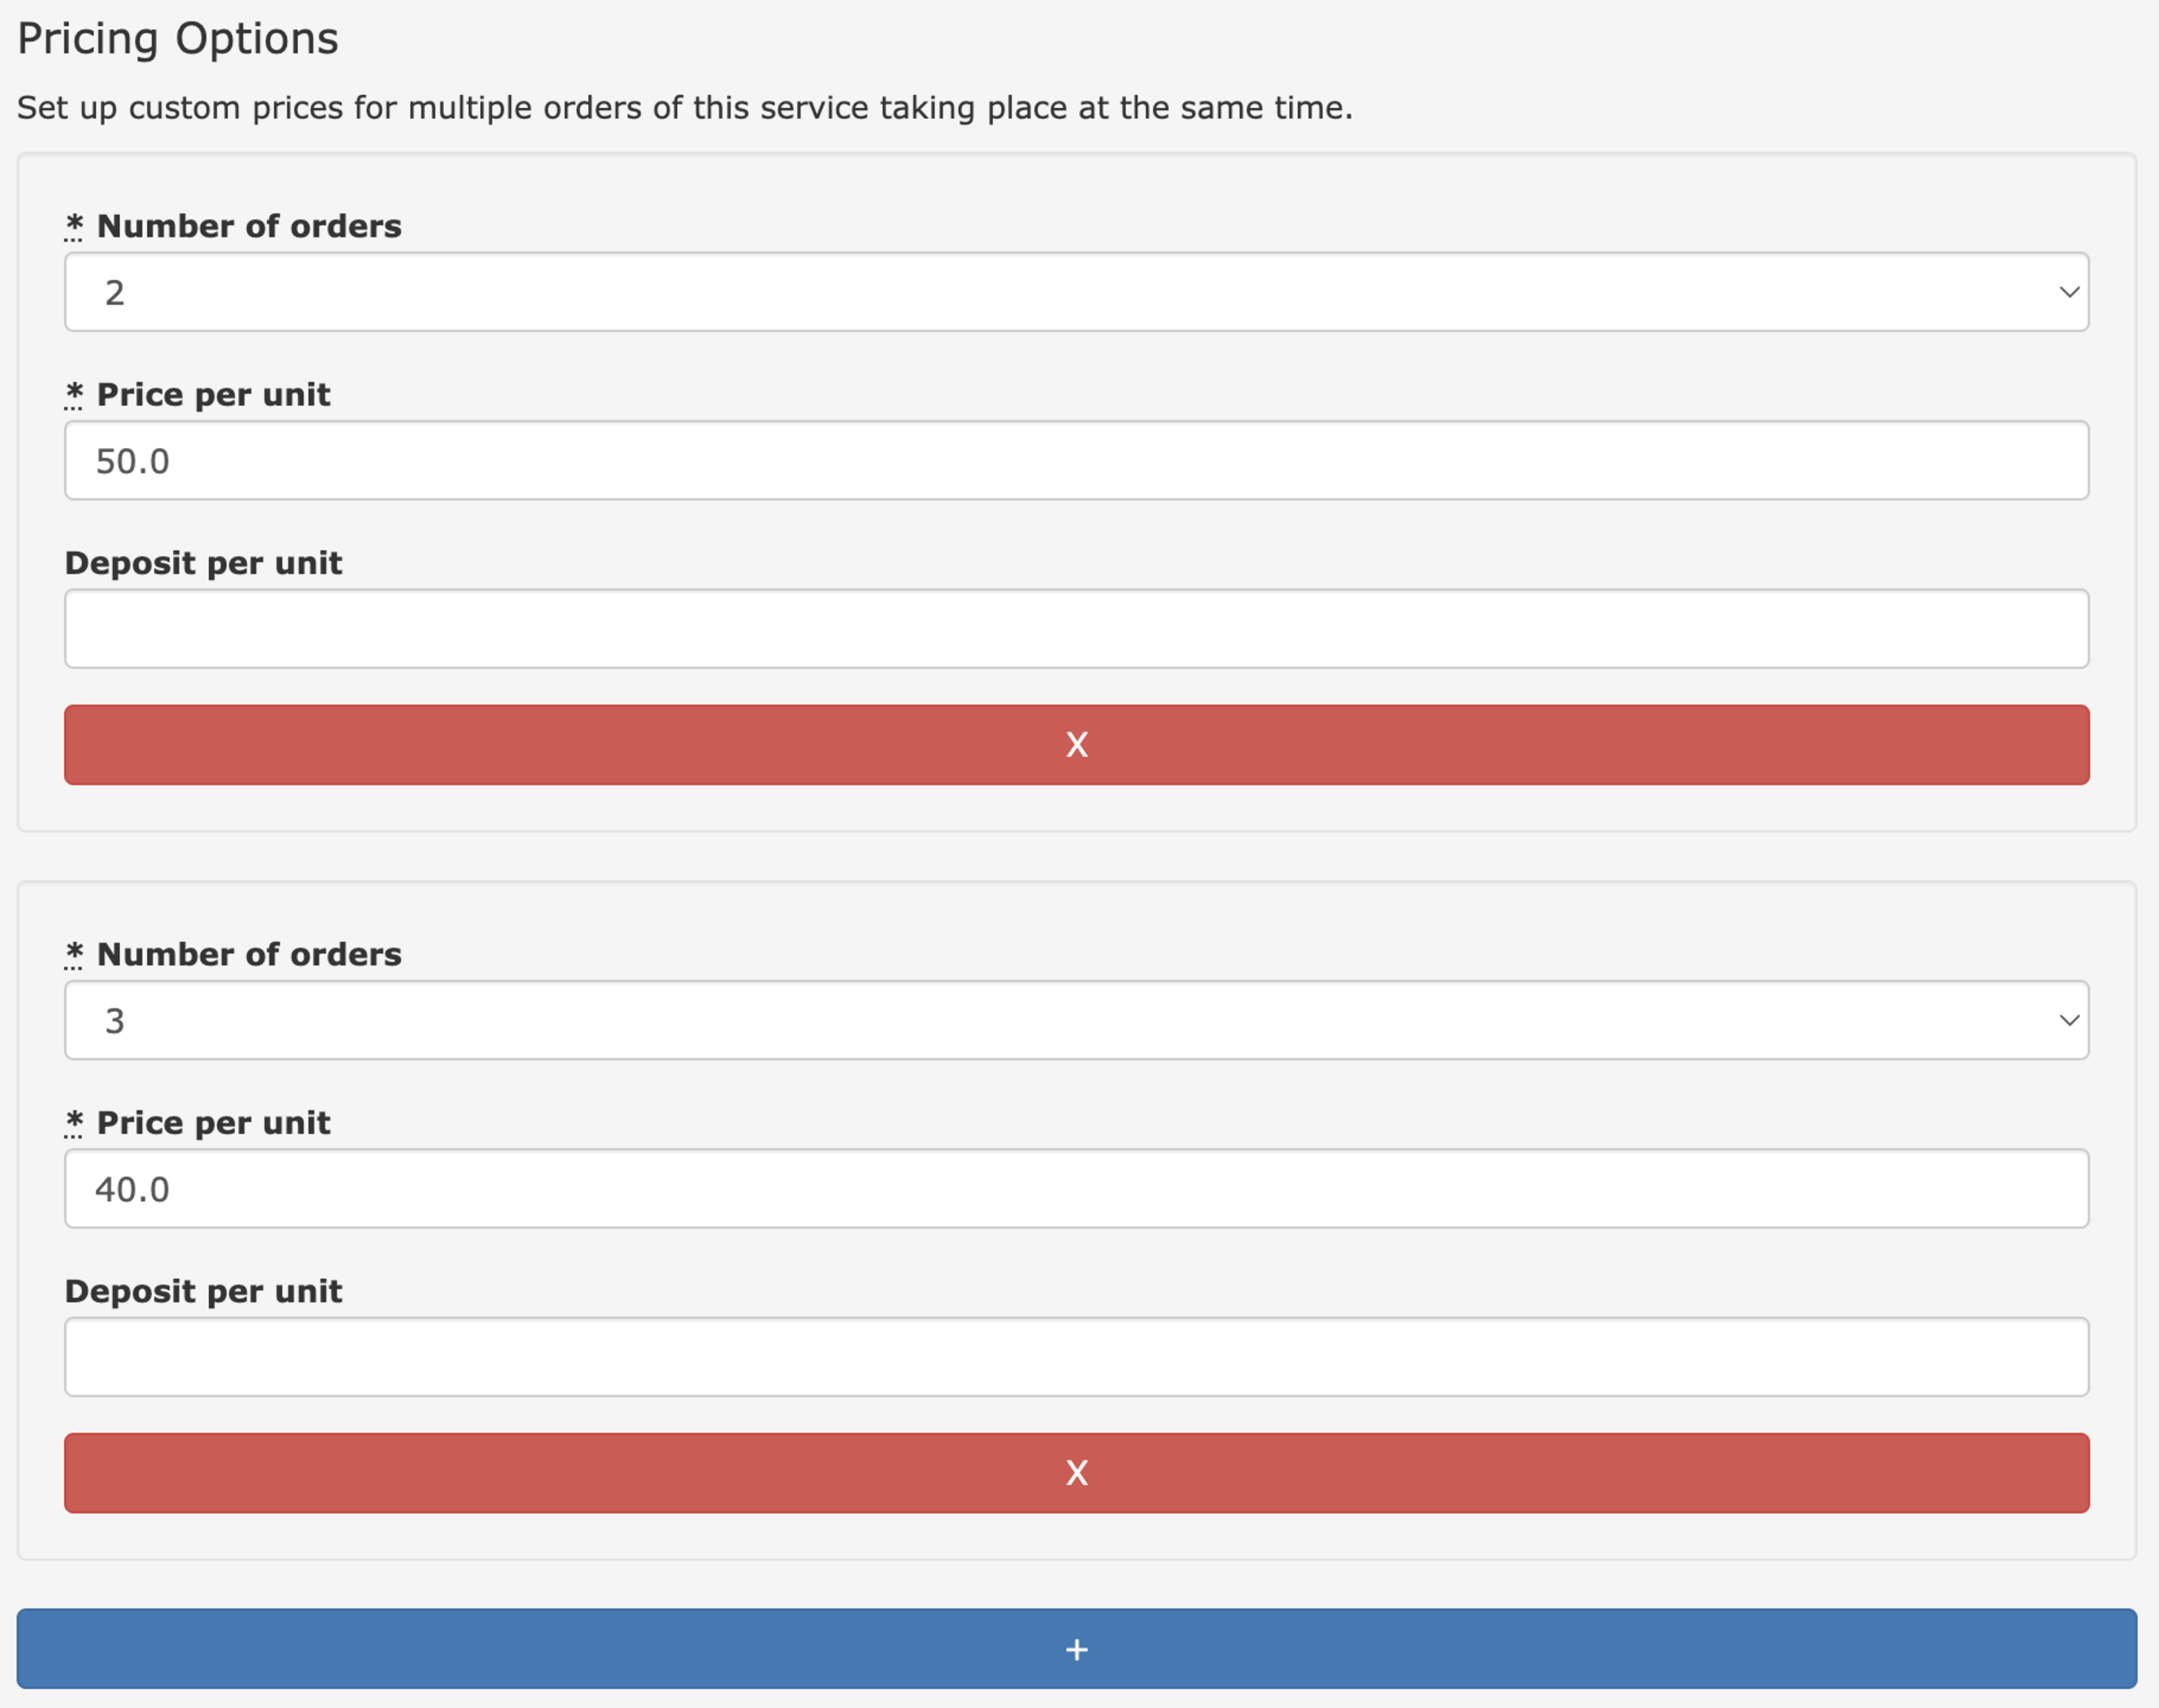Click the chevron arrow on the dropdown showing 2
Screen dimensions: 2159x1708
point(2069,292)
